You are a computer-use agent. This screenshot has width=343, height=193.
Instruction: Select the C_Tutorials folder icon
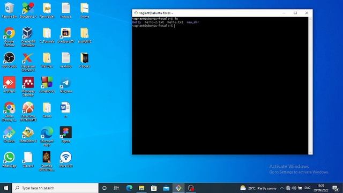[x=47, y=35]
